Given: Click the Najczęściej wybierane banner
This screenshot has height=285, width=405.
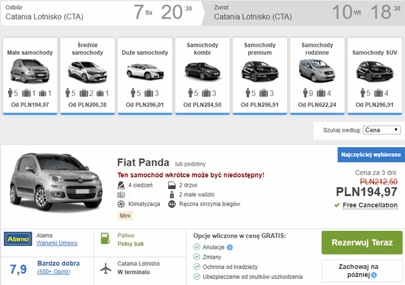Looking at the screenshot, I should [x=371, y=155].
